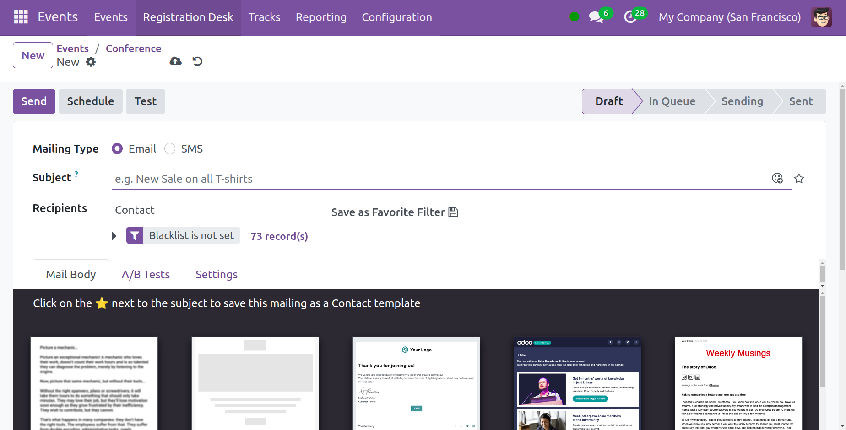The image size is (846, 430).
Task: Click the Schedule button
Action: click(x=91, y=101)
